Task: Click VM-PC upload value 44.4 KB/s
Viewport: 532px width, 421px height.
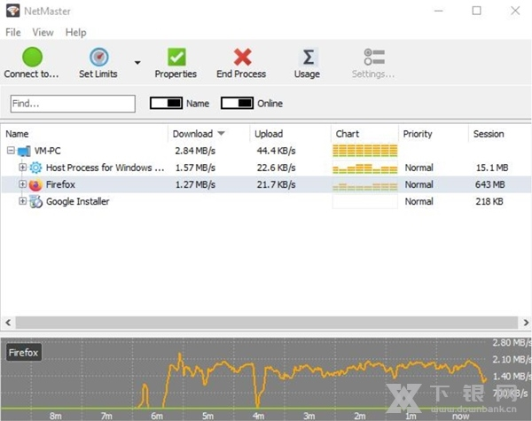Action: pos(276,151)
